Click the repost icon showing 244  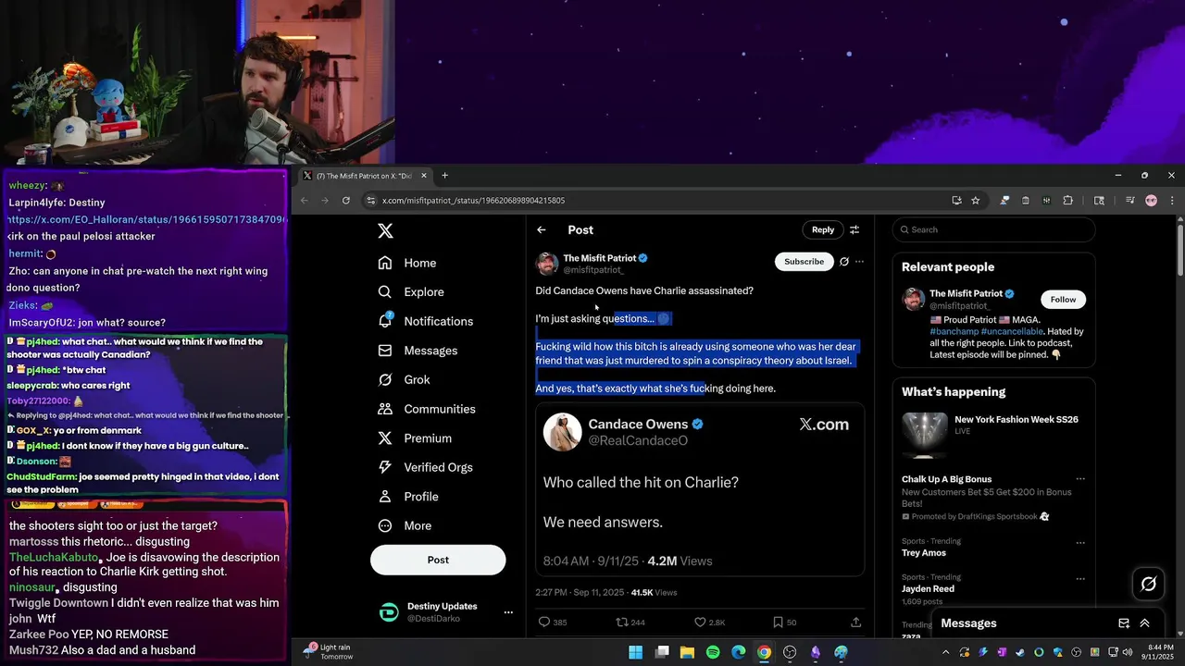point(622,623)
